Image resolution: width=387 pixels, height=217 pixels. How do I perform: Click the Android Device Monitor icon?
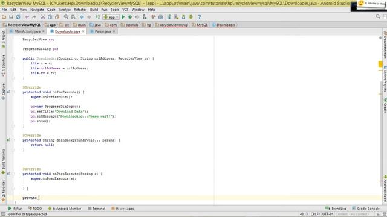coord(190,17)
